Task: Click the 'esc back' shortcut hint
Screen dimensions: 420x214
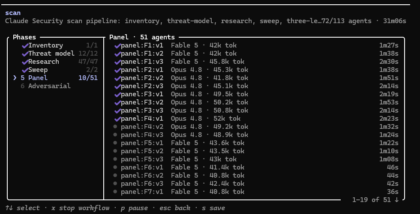Action: pyautogui.click(x=175, y=208)
